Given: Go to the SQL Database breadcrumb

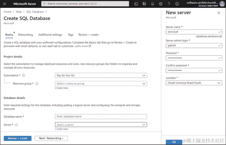Looking at the screenshot, I should 35,12.
